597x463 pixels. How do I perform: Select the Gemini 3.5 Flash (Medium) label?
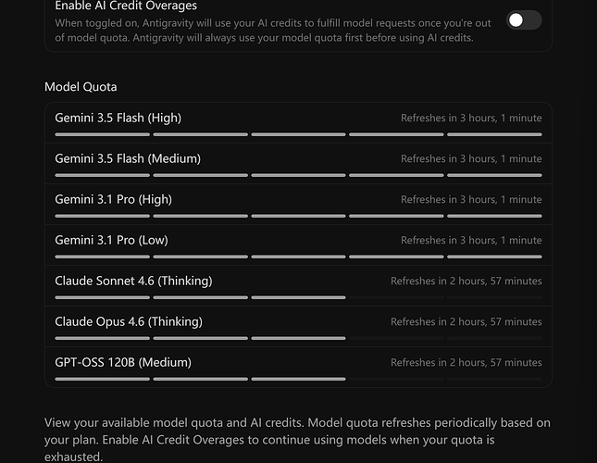pyautogui.click(x=128, y=158)
